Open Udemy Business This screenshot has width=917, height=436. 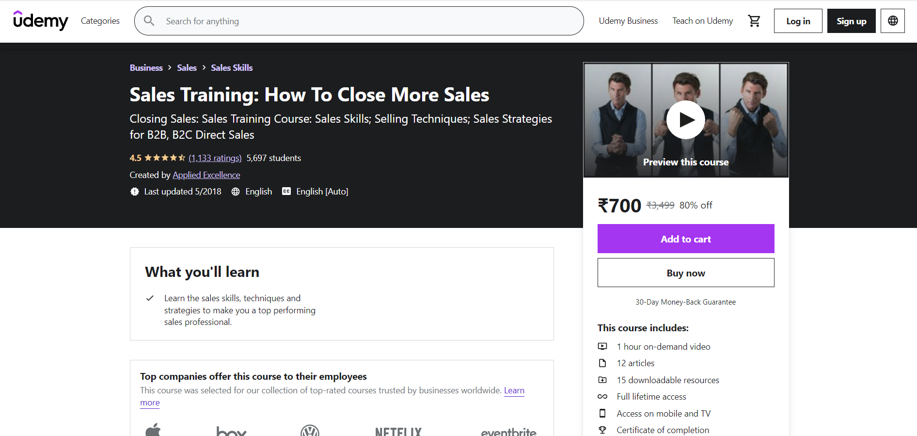click(628, 21)
